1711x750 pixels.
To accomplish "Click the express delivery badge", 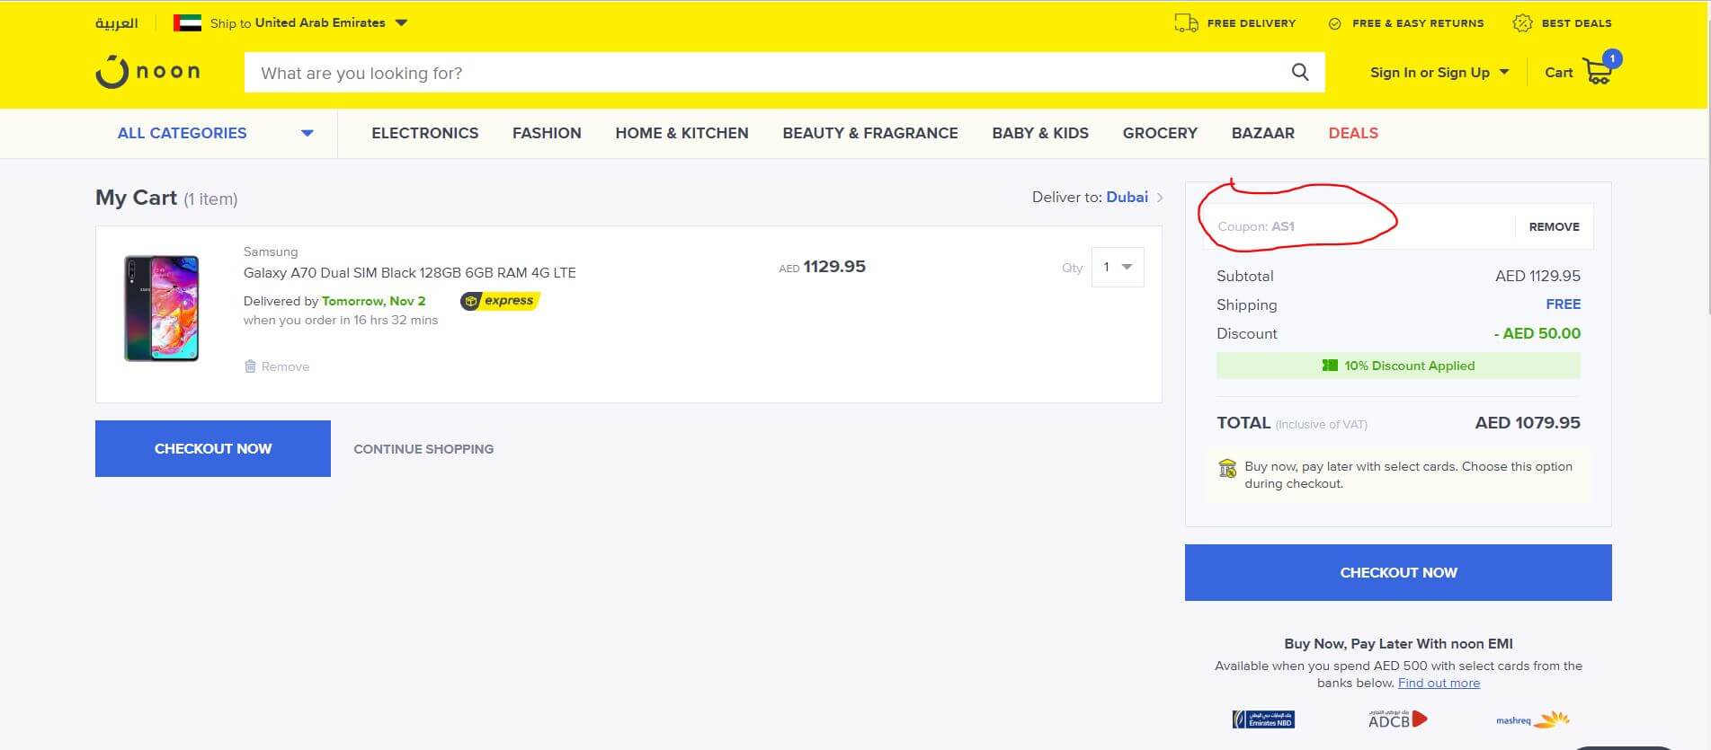I will [500, 301].
